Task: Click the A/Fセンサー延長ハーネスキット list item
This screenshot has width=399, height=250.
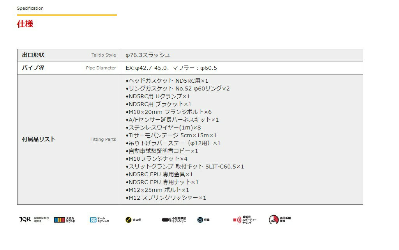Action: click(172, 120)
